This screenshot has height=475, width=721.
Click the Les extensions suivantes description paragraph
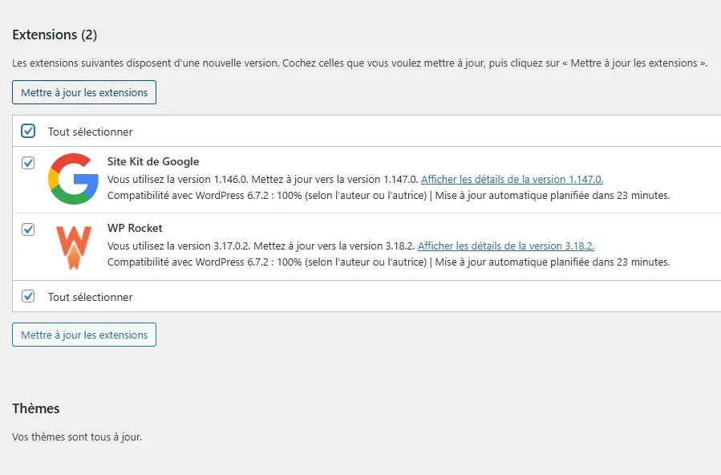359,63
